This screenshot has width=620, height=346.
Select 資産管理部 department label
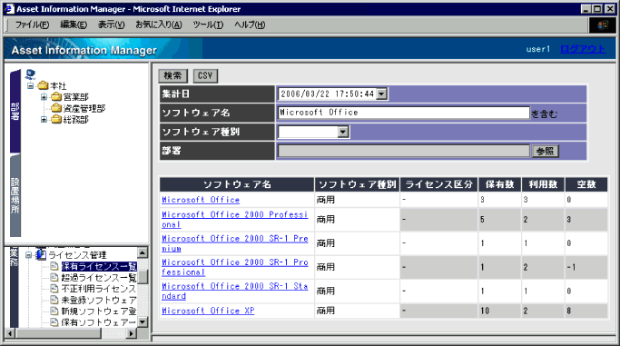[x=84, y=108]
